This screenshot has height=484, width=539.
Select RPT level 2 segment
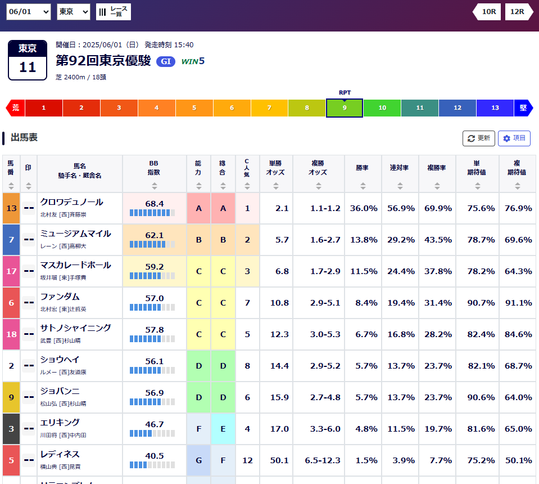click(81, 107)
